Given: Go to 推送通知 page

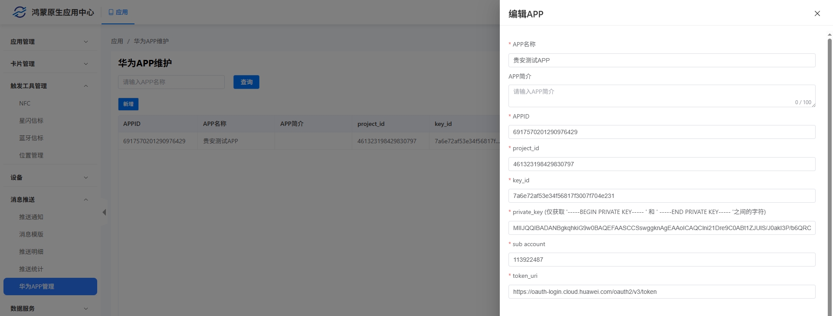Looking at the screenshot, I should point(50,217).
